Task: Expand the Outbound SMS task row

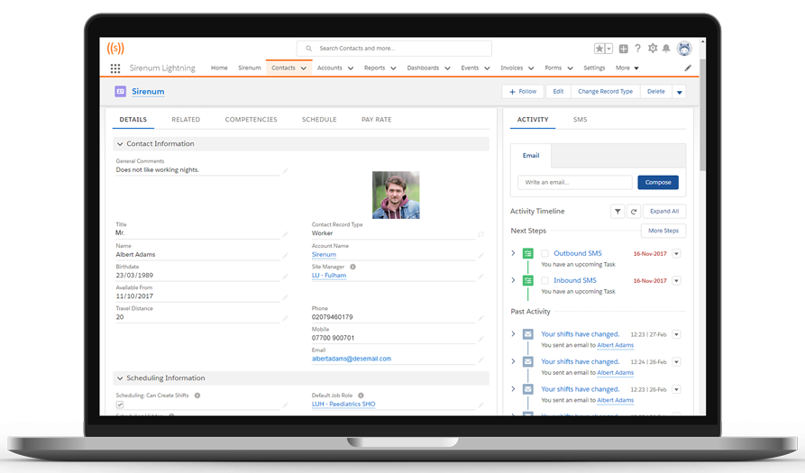Action: (513, 253)
